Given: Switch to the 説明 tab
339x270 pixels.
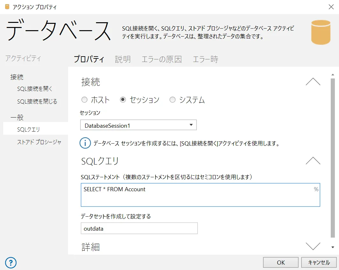Looking at the screenshot, I should point(123,59).
